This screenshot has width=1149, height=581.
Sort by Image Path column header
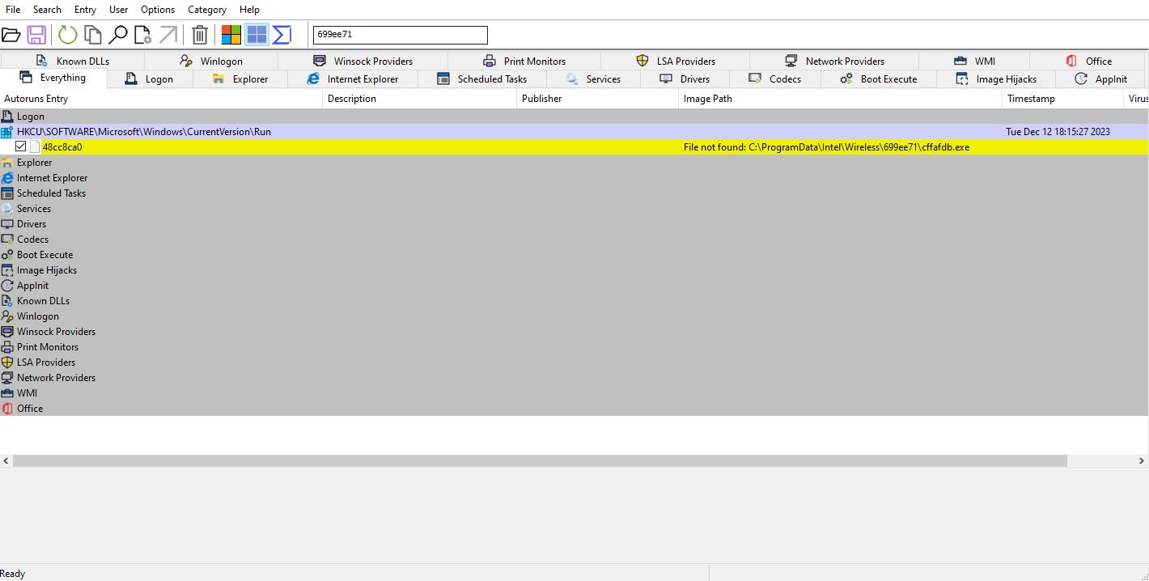coord(841,99)
